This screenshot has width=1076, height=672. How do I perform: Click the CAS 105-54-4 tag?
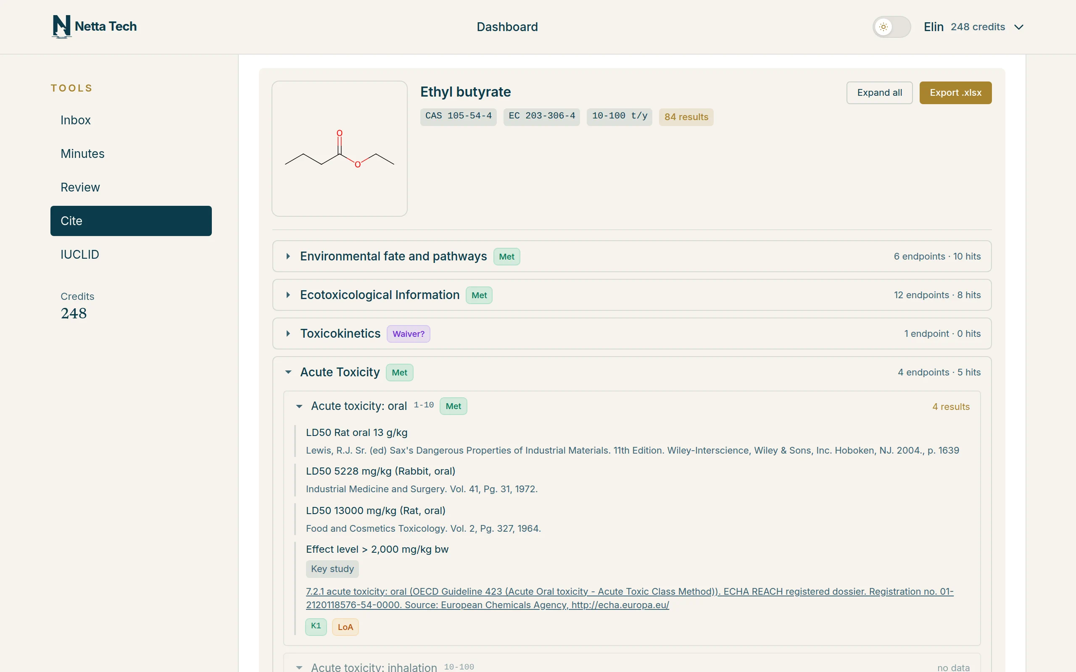[x=458, y=116]
